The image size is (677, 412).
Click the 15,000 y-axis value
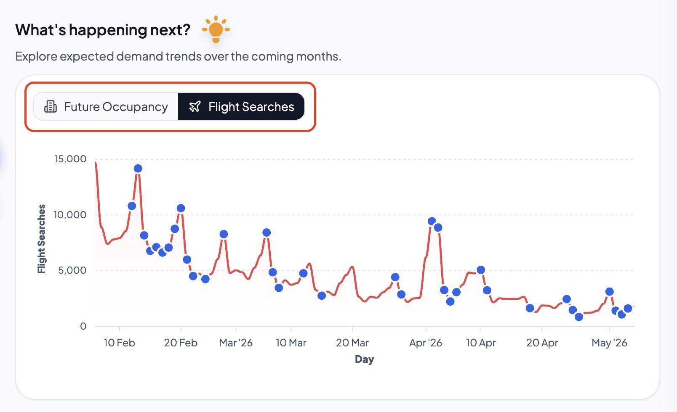pos(70,159)
